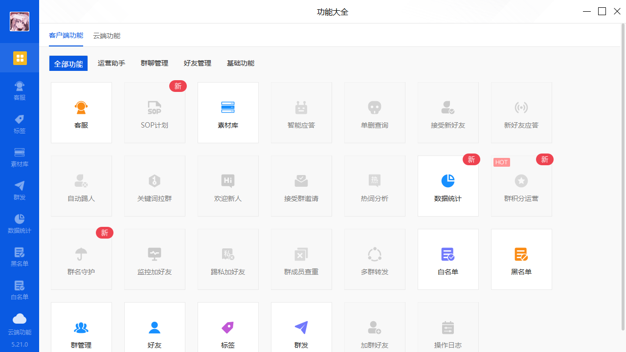The image size is (626, 352).
Task: Open the 新好友应答 card
Action: pyautogui.click(x=521, y=112)
